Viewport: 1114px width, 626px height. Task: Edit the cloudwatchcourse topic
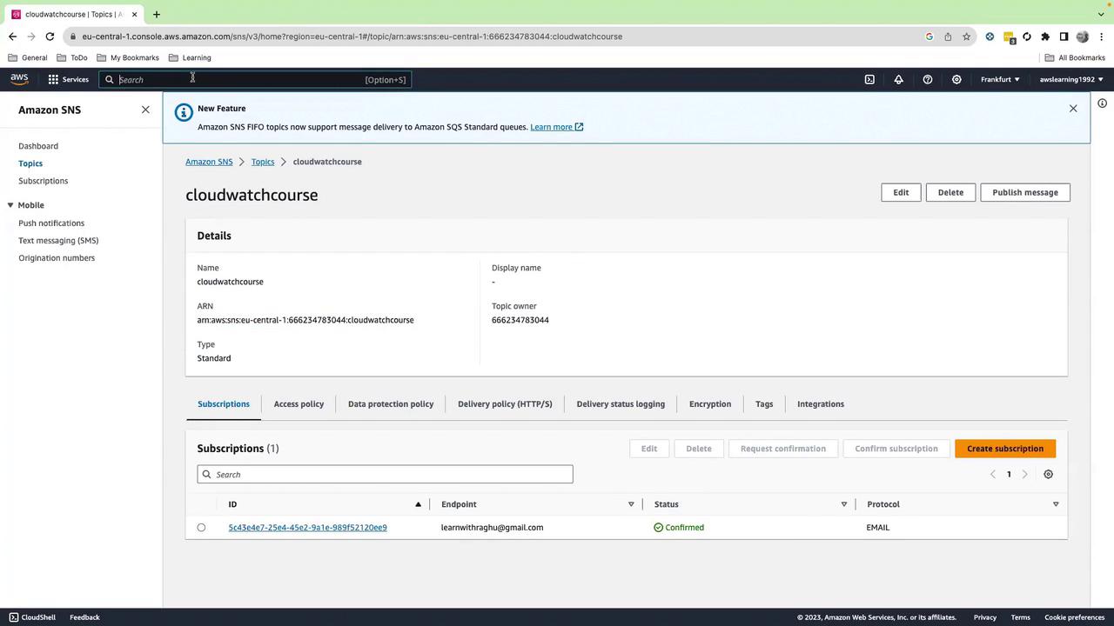901,192
